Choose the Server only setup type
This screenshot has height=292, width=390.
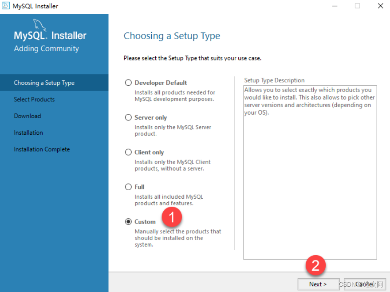[128, 117]
